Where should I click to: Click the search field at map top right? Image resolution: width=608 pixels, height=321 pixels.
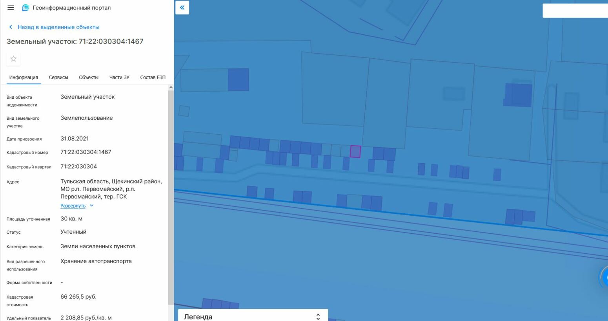tap(575, 11)
